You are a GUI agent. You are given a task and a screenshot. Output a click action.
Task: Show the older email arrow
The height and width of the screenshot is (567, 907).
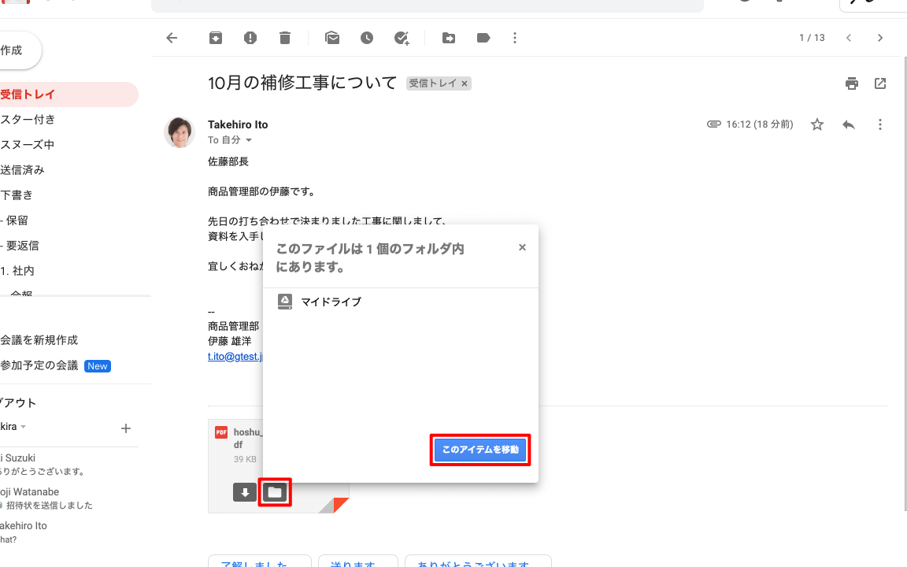click(x=880, y=38)
